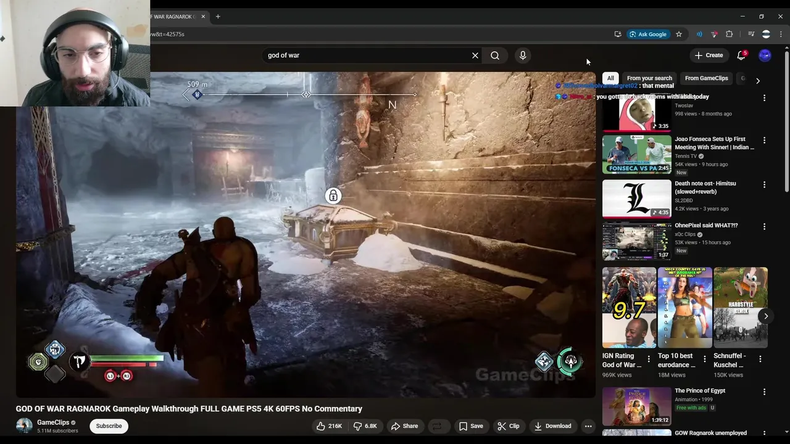The width and height of the screenshot is (790, 444).
Task: Click the red-flag extension icon
Action: coord(714,34)
